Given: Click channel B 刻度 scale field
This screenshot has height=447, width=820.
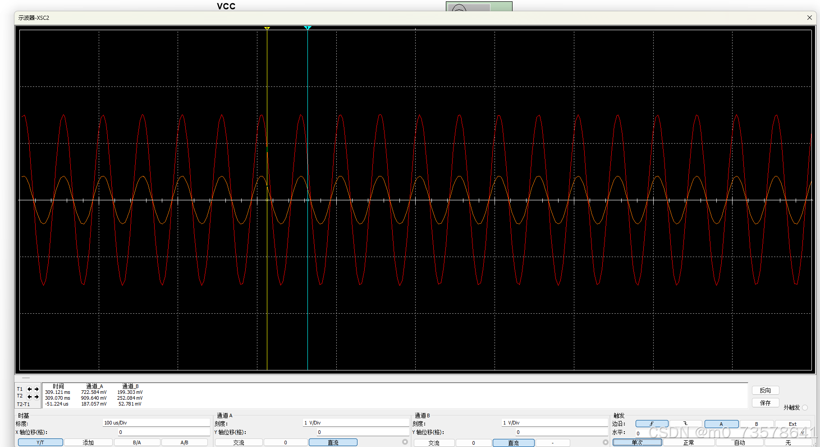Looking at the screenshot, I should click(554, 423).
